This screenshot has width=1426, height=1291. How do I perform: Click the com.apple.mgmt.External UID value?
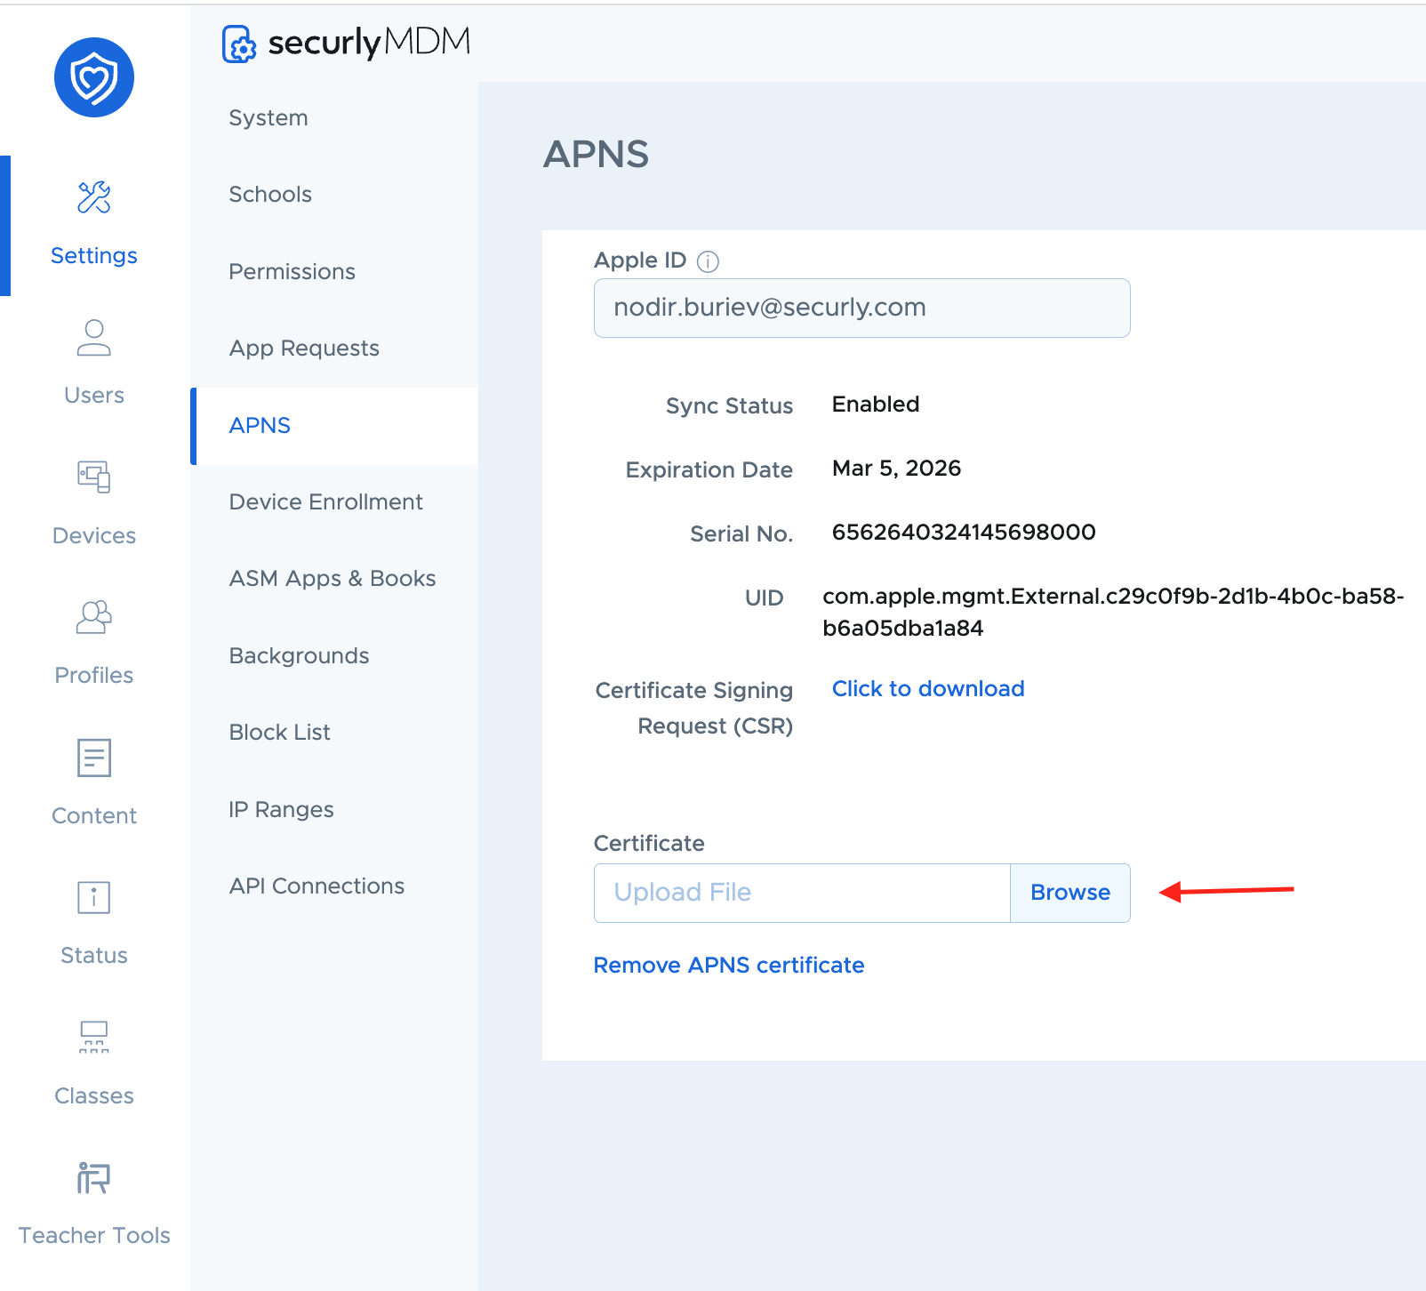pos(1113,613)
